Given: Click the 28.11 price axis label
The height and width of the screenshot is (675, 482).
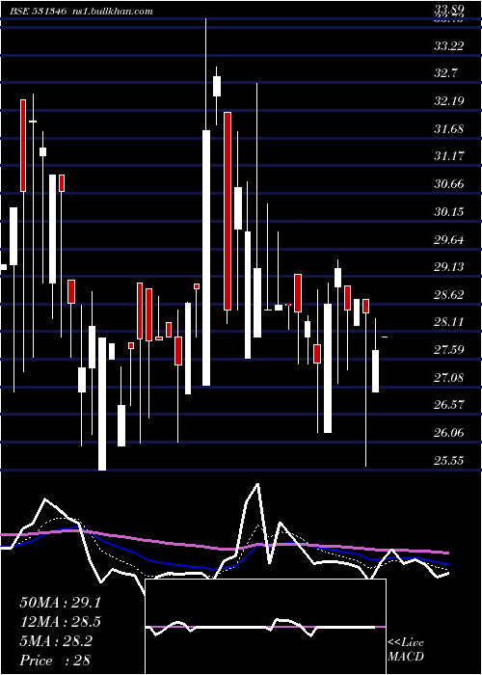Looking at the screenshot, I should [x=449, y=322].
